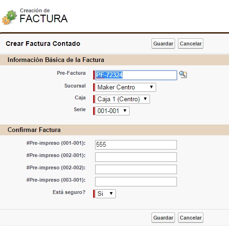This screenshot has width=229, height=229.
Task: Click the Confirmar Factura section header
Action: 34,130
